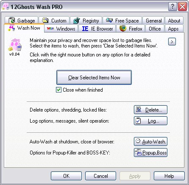Image resolution: width=189 pixels, height=185 pixels.
Task: Click the 12Ghosts title bar ghost icon
Action: point(6,6)
